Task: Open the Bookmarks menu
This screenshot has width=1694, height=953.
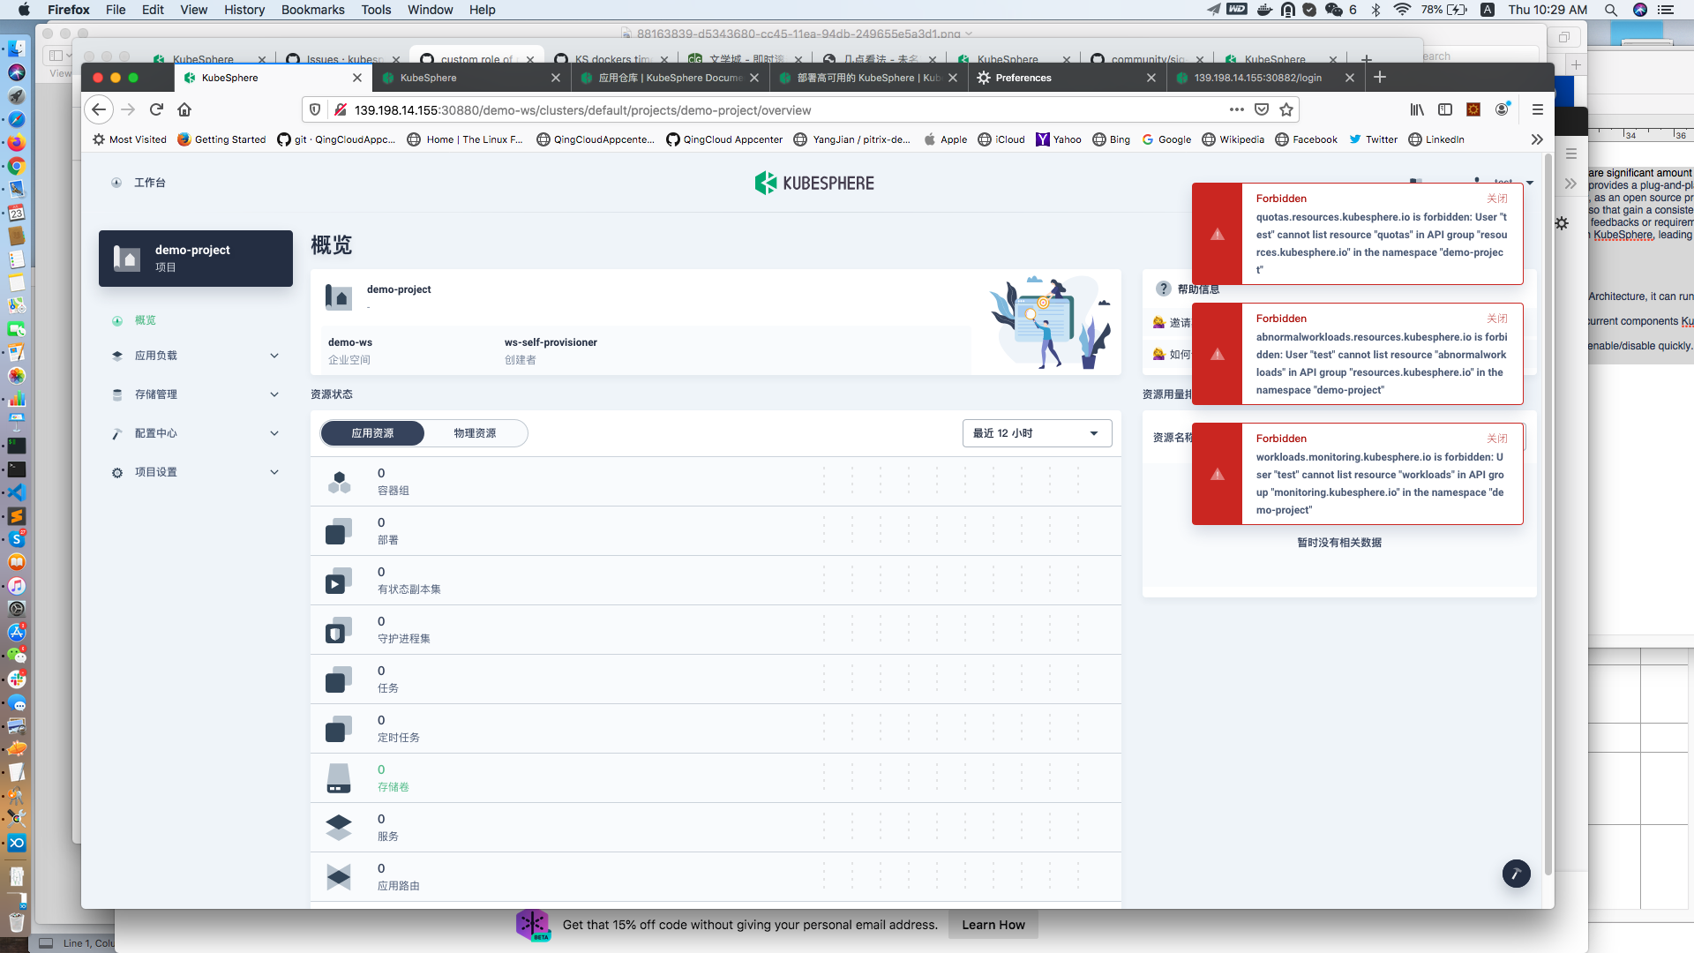Action: pos(312,10)
